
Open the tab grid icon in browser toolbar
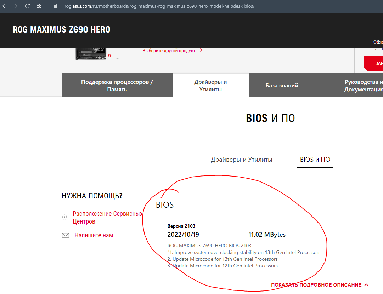(39, 6)
